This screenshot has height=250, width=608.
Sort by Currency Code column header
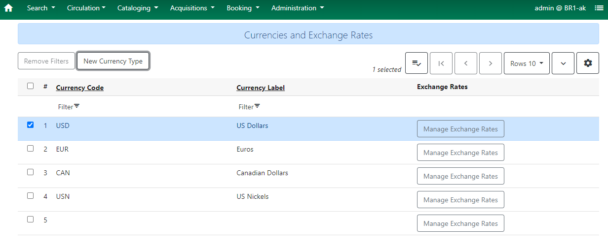[x=80, y=88]
